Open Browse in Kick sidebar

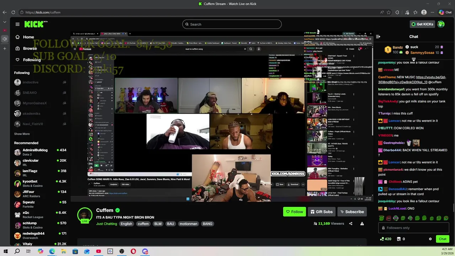[26, 48]
